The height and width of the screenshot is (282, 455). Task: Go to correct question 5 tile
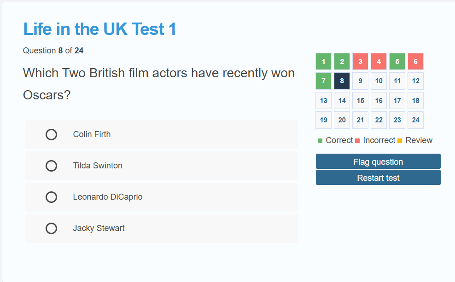[397, 62]
